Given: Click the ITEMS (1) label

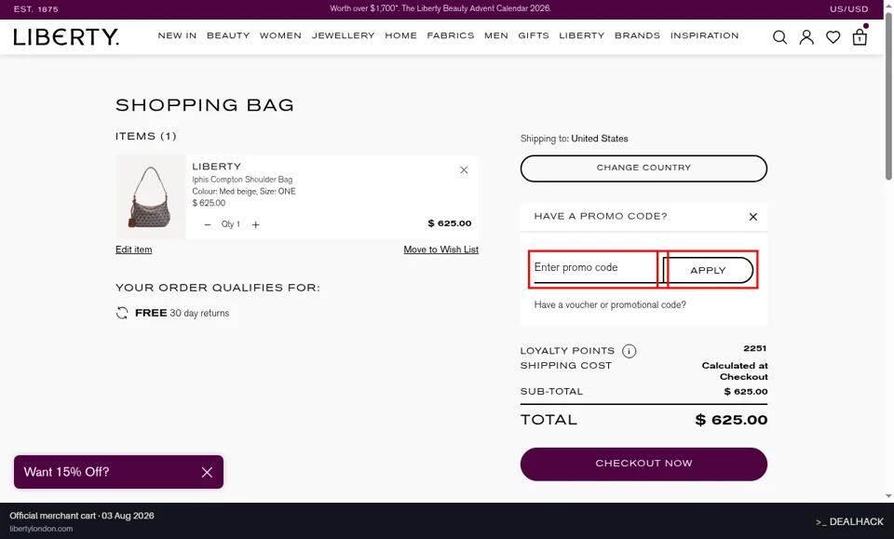Looking at the screenshot, I should (x=146, y=136).
